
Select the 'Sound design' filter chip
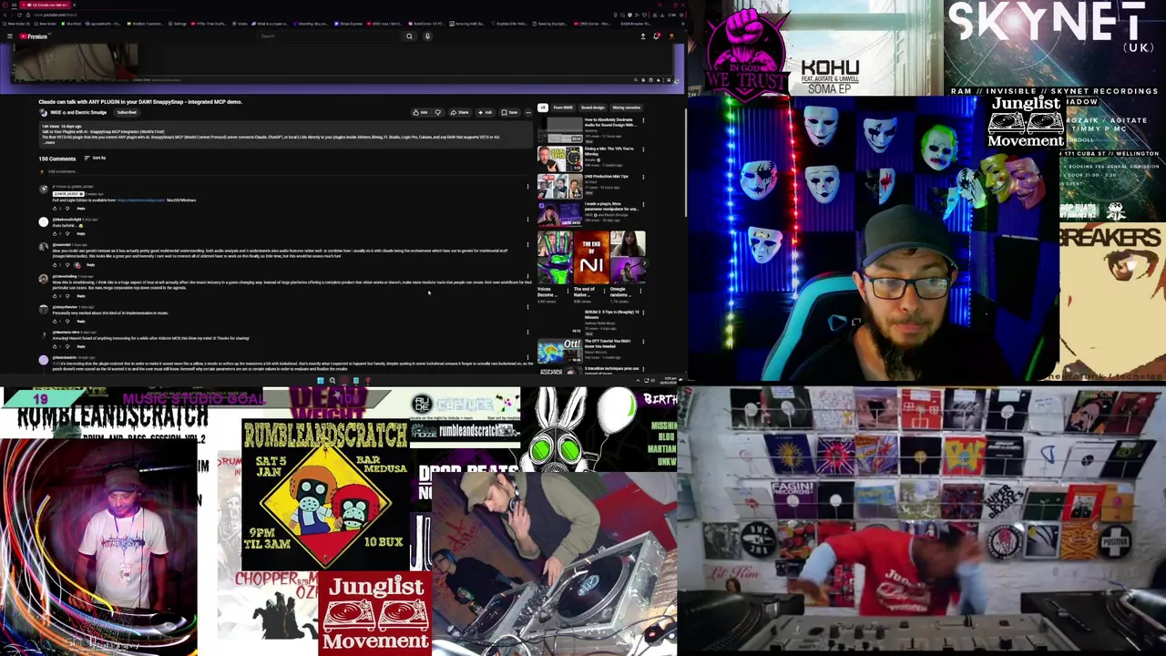pyautogui.click(x=592, y=108)
